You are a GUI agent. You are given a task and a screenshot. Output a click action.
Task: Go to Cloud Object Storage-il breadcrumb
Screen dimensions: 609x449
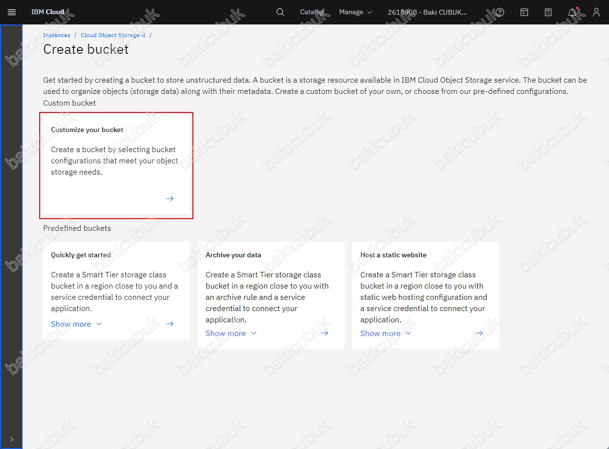(113, 35)
